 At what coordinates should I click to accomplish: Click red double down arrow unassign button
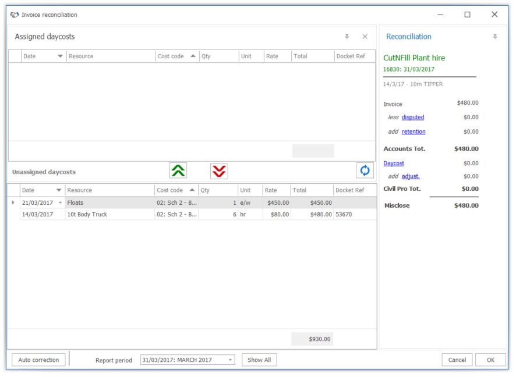pos(219,171)
